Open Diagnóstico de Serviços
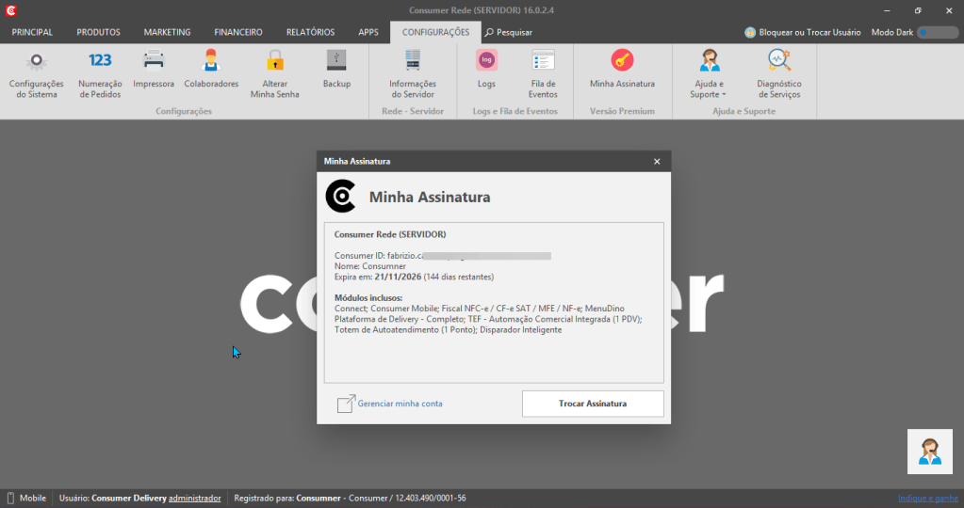The width and height of the screenshot is (964, 508). click(779, 73)
